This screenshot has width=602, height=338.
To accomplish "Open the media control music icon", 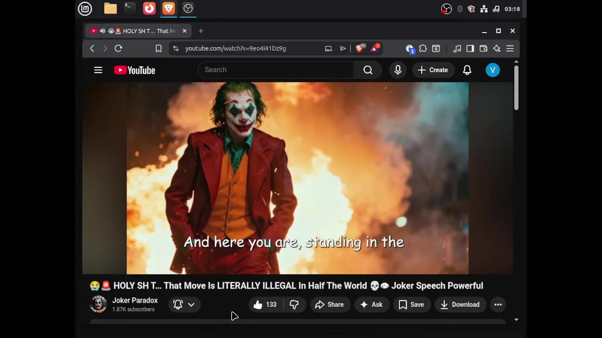I will 457,48.
